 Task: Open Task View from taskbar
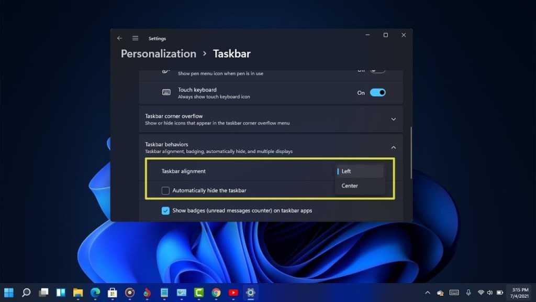(x=43, y=293)
